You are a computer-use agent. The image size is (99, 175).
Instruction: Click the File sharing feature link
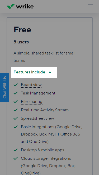click(x=32, y=102)
